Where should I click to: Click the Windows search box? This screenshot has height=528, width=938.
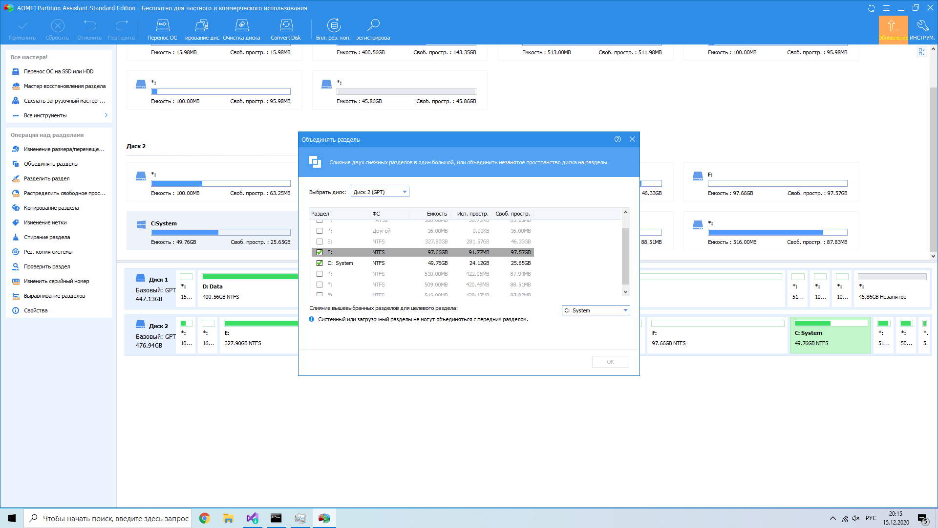(108, 518)
